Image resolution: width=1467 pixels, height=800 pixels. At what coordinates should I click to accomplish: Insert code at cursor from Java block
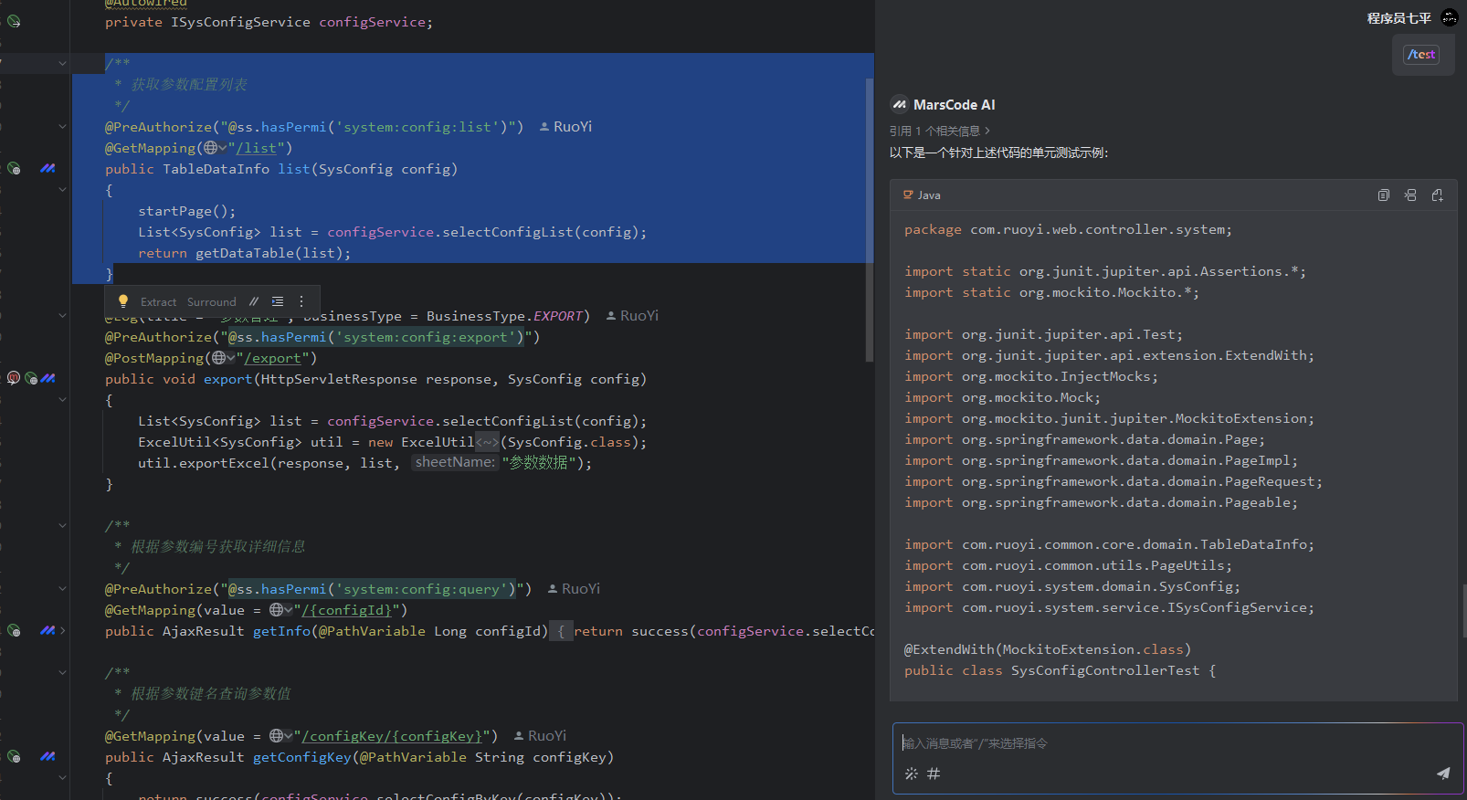click(1410, 195)
